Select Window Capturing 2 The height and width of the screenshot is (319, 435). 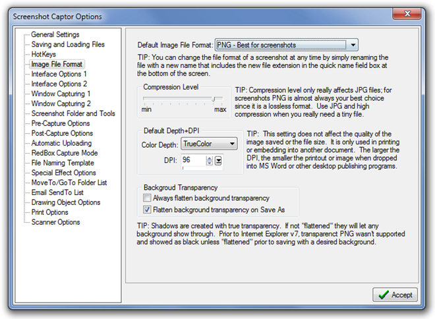click(61, 103)
